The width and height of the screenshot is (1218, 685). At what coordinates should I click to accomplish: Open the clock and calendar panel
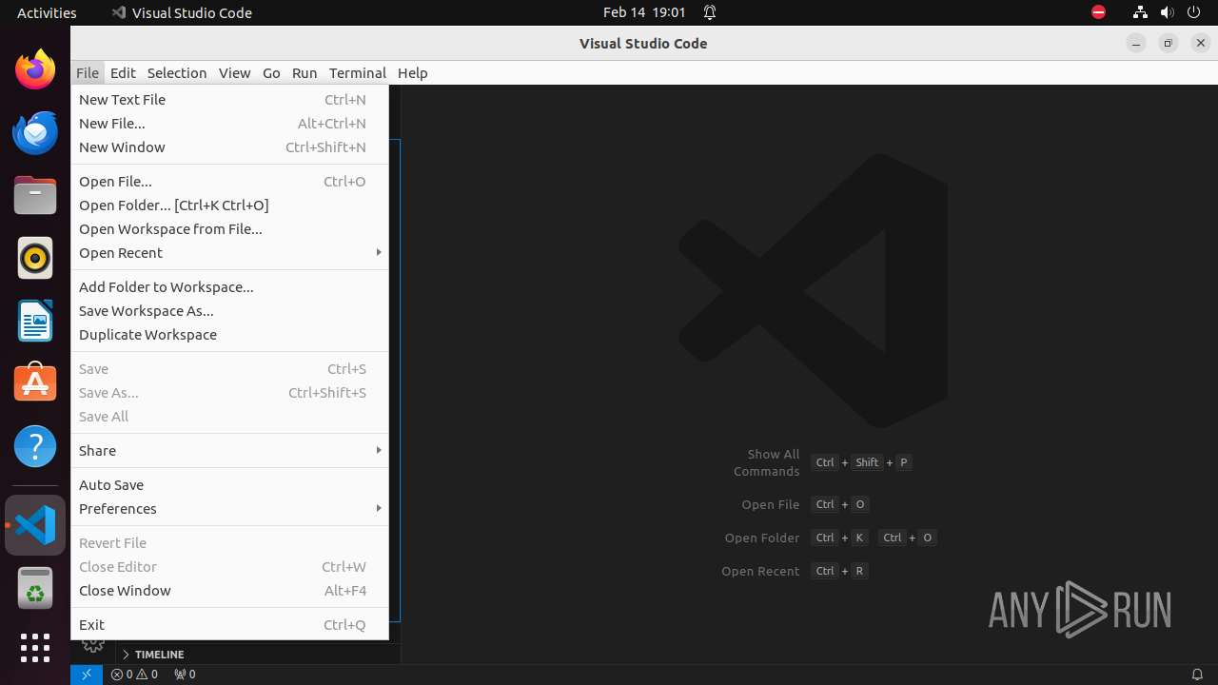644,12
